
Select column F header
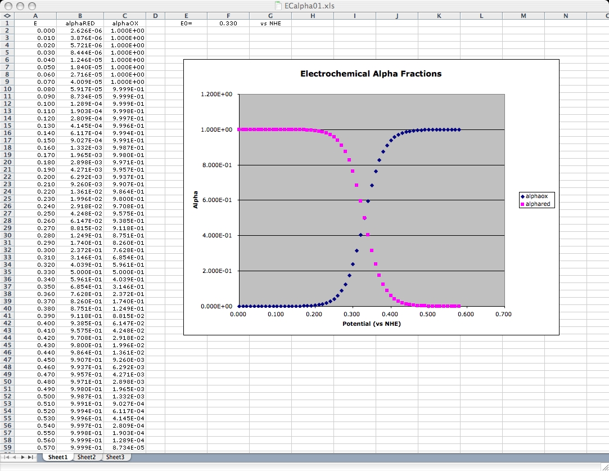pos(228,16)
